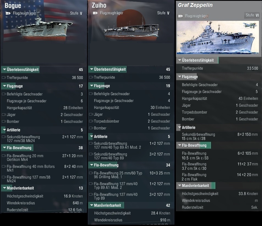Click the icon beside Bogue's Trefferpunkte row
The height and width of the screenshot is (226, 262).
[x=4, y=78]
